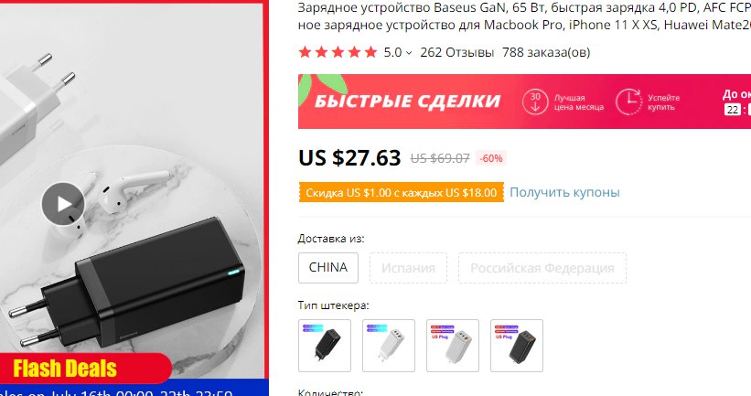This screenshot has width=751, height=396.
Task: Click the Flash Deals label on image
Action: pos(65,369)
